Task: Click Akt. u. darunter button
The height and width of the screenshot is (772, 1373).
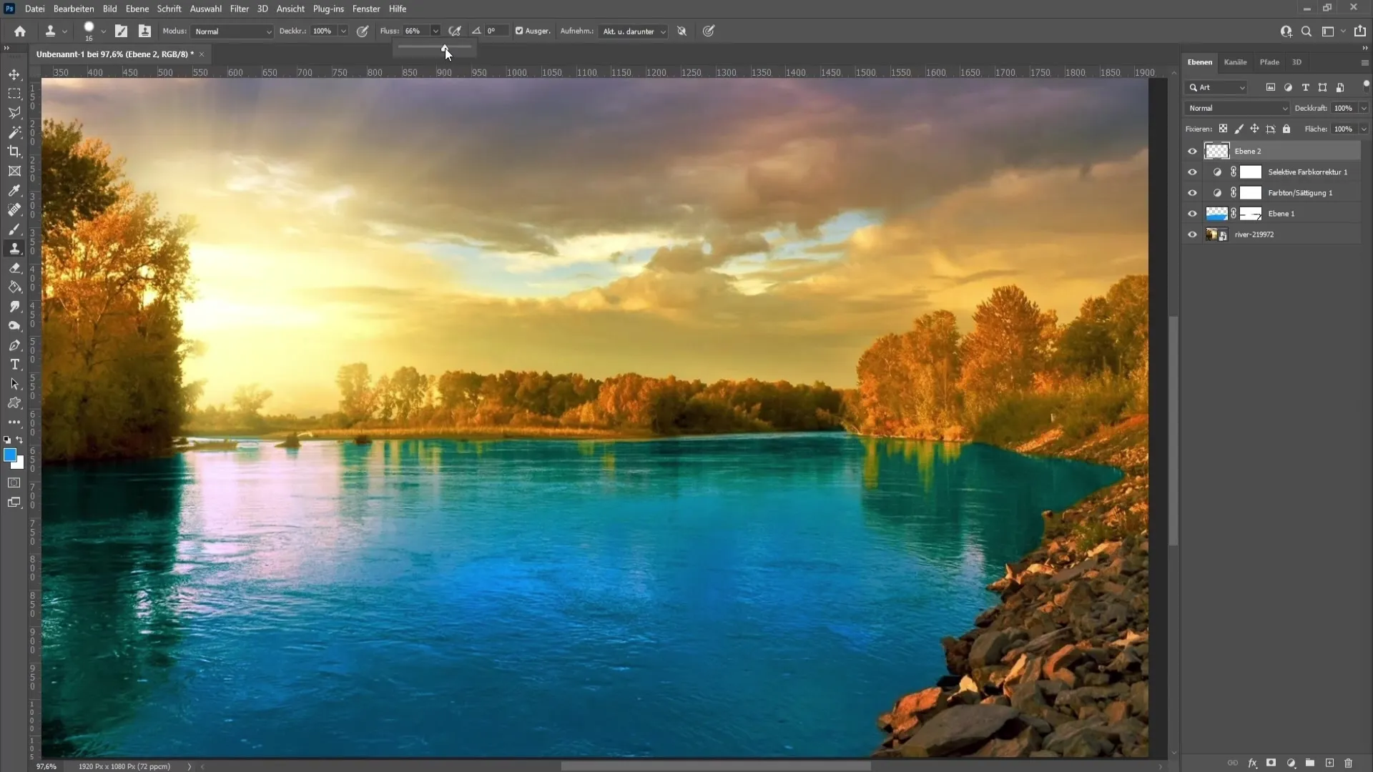Action: click(x=632, y=31)
